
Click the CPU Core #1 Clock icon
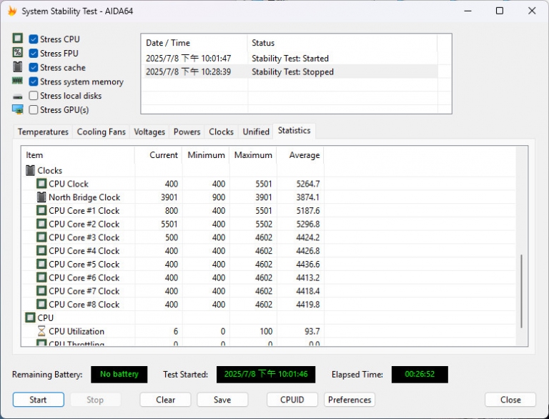click(x=41, y=210)
